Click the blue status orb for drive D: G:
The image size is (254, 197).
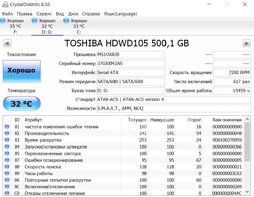pos(34,20)
